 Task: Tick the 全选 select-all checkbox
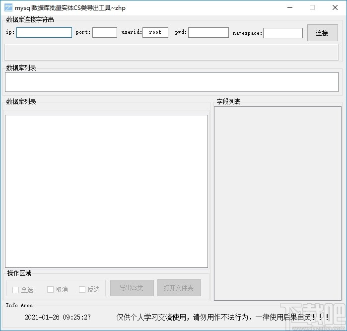pyautogui.click(x=15, y=290)
